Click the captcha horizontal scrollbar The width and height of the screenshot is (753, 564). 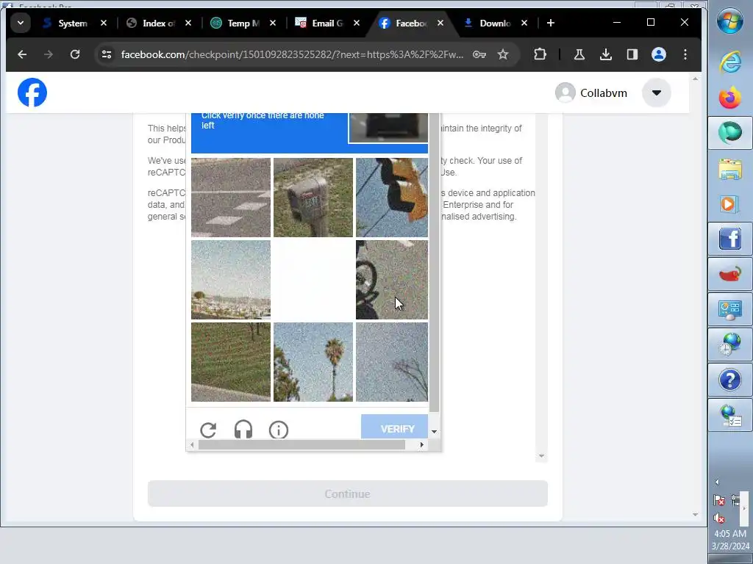301,444
